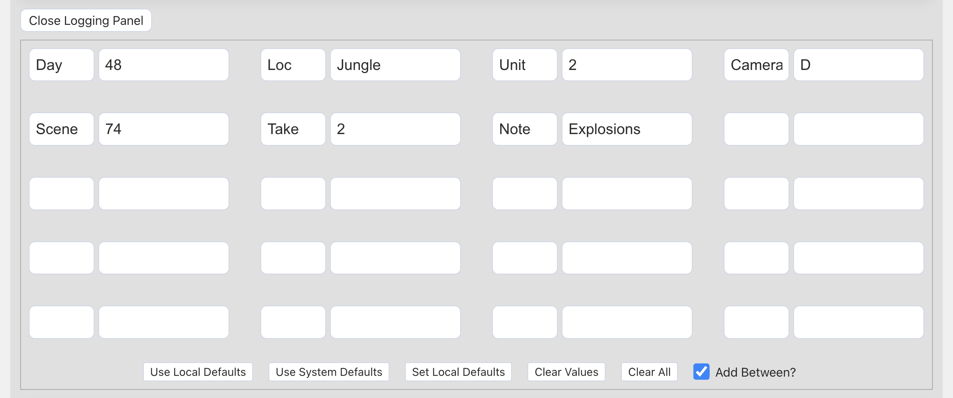The image size is (953, 398).
Task: Select the Loc value field containing Jungle
Action: (x=395, y=65)
